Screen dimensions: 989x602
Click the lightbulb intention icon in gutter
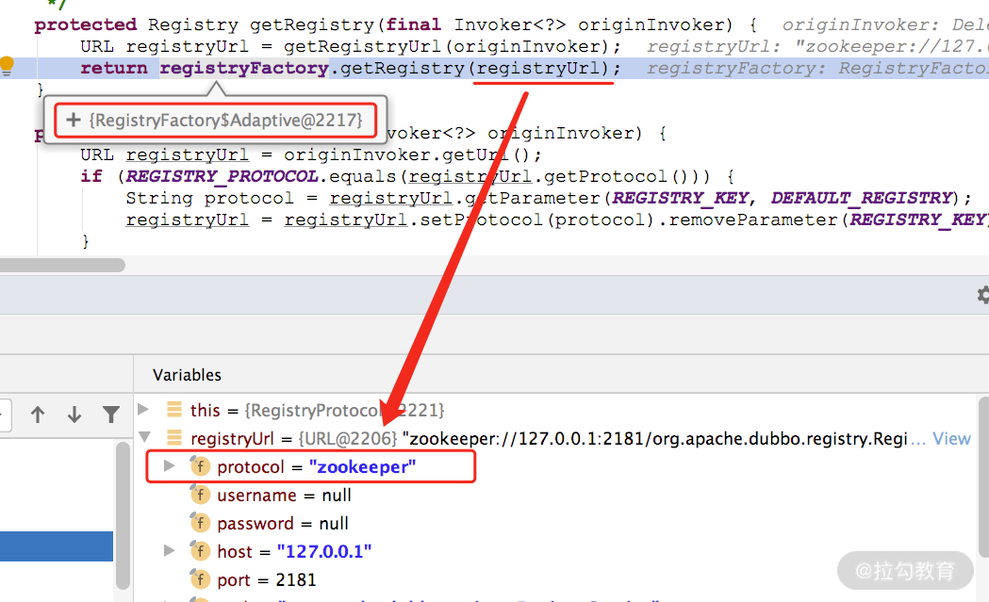(x=7, y=66)
